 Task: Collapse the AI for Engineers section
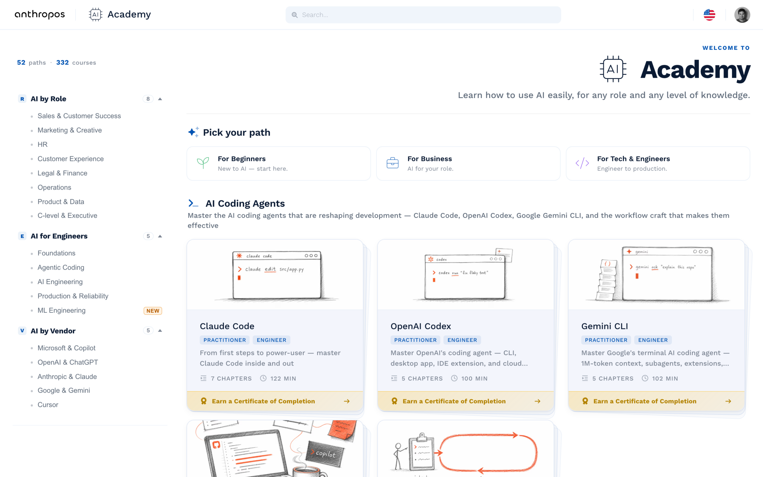click(x=160, y=236)
